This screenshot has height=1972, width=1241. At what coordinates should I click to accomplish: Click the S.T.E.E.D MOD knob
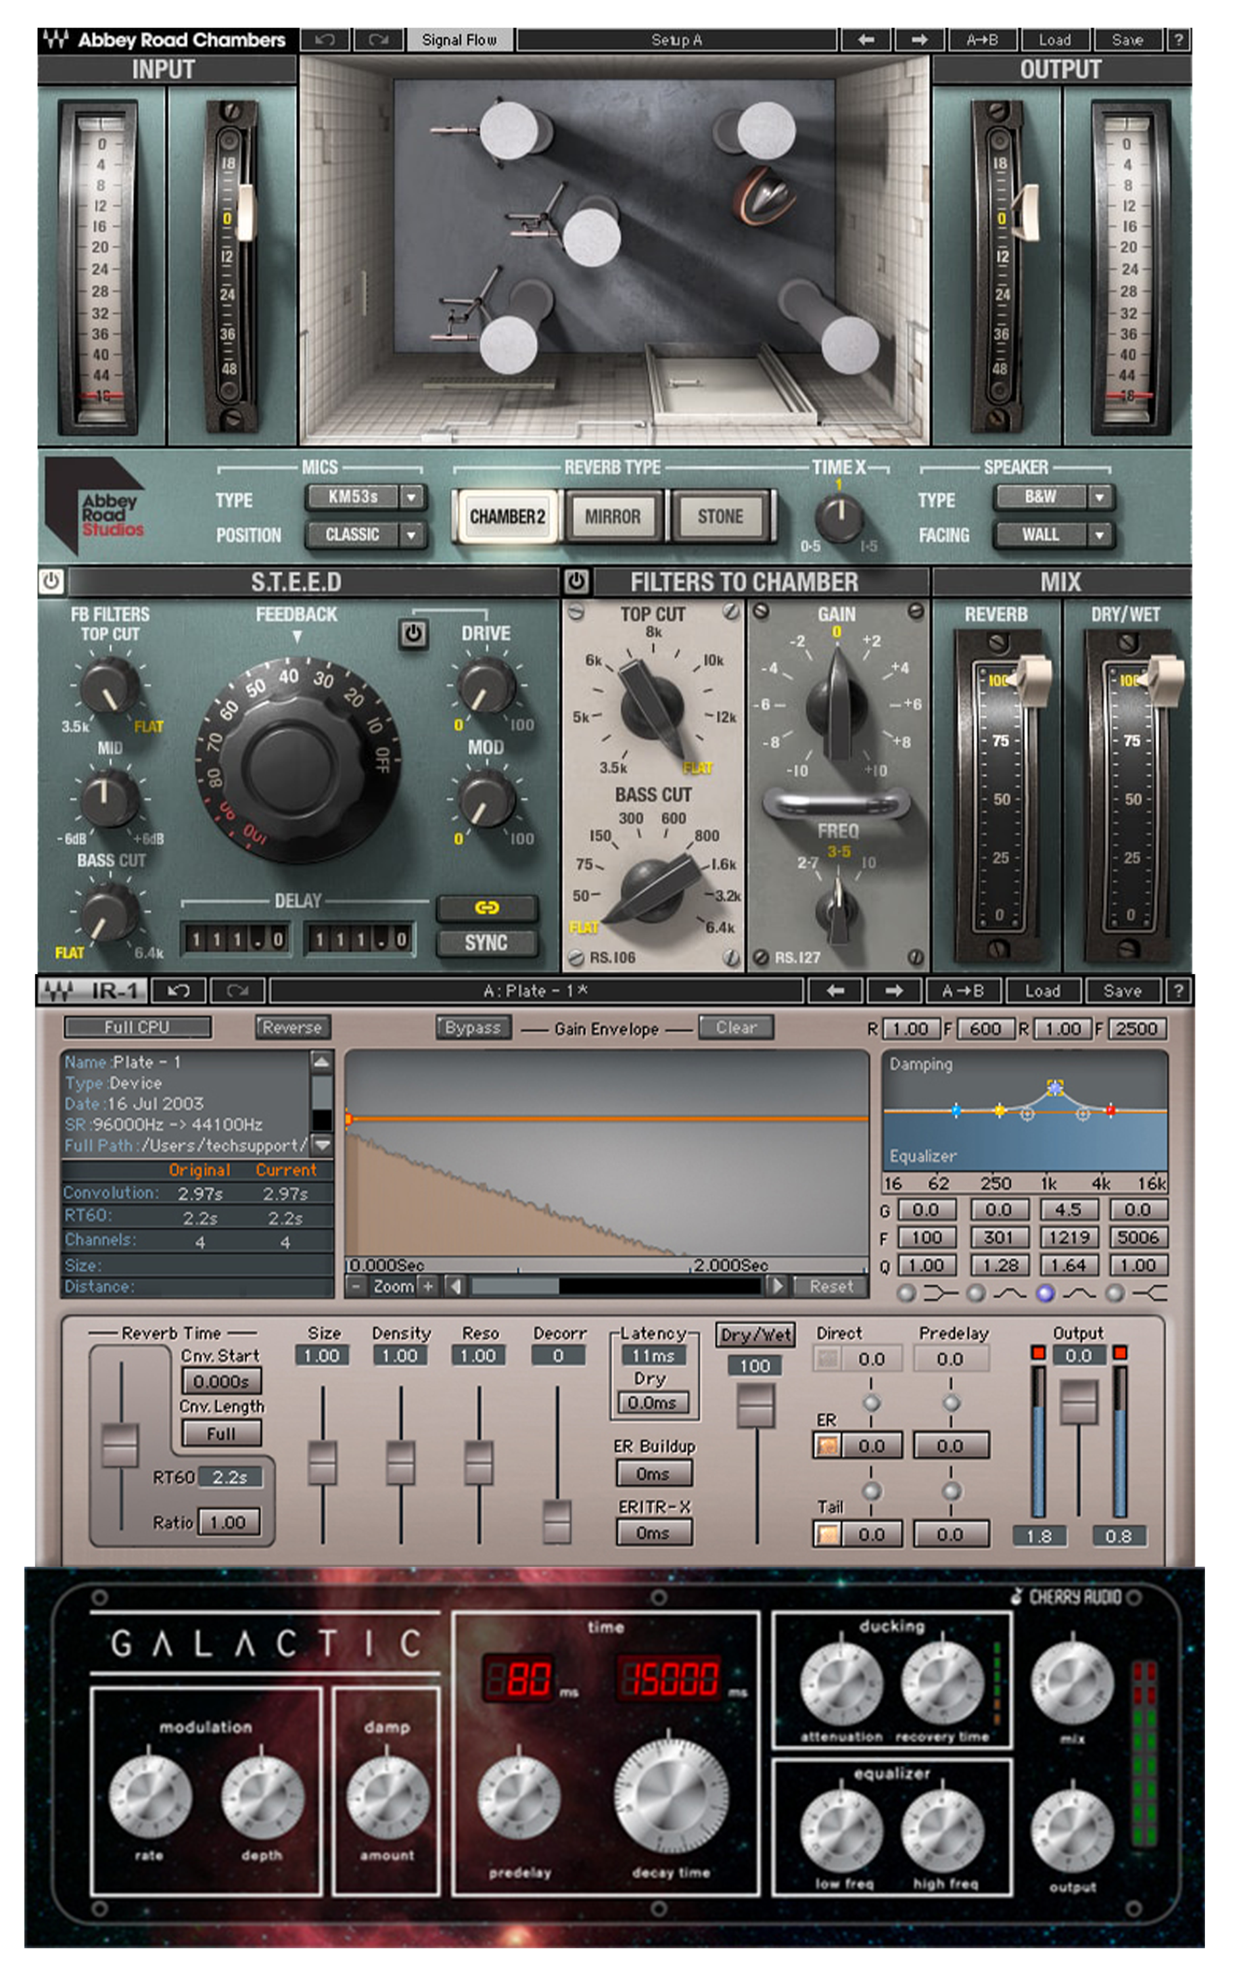coord(486,801)
